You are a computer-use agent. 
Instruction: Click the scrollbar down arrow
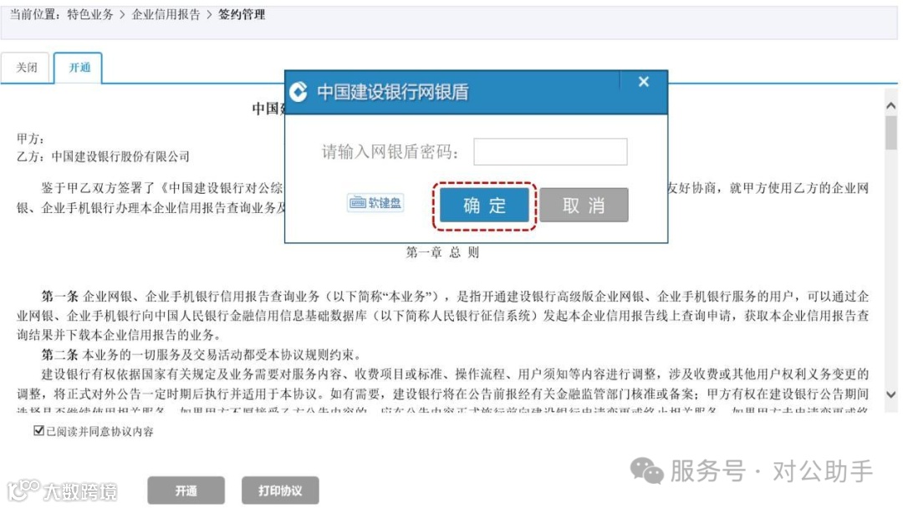point(891,394)
